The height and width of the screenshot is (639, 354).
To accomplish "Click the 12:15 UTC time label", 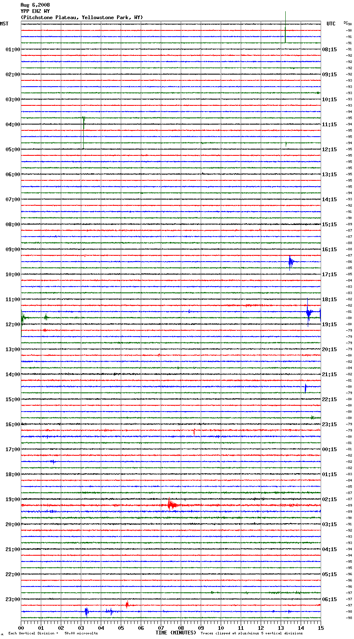I will click(x=329, y=150).
